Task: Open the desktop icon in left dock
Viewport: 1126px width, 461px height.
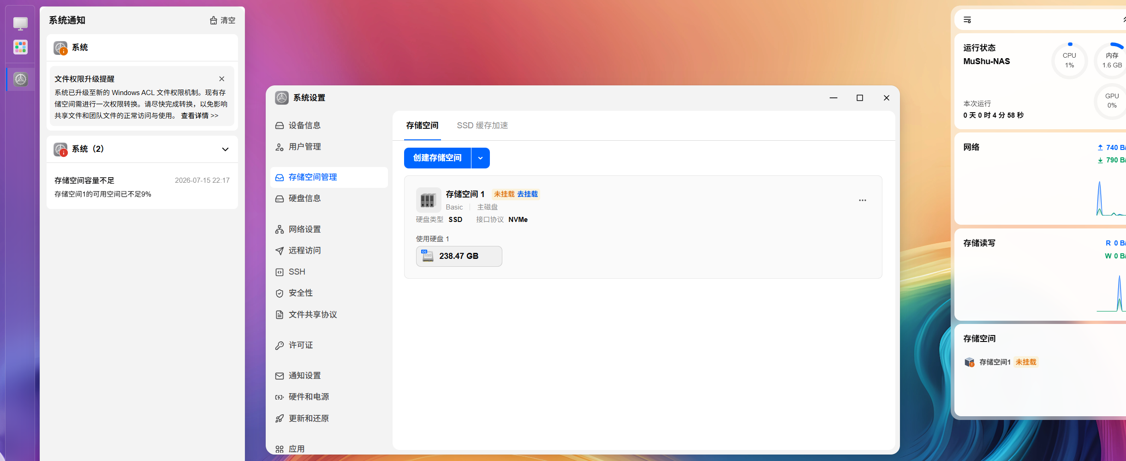Action: (x=20, y=24)
